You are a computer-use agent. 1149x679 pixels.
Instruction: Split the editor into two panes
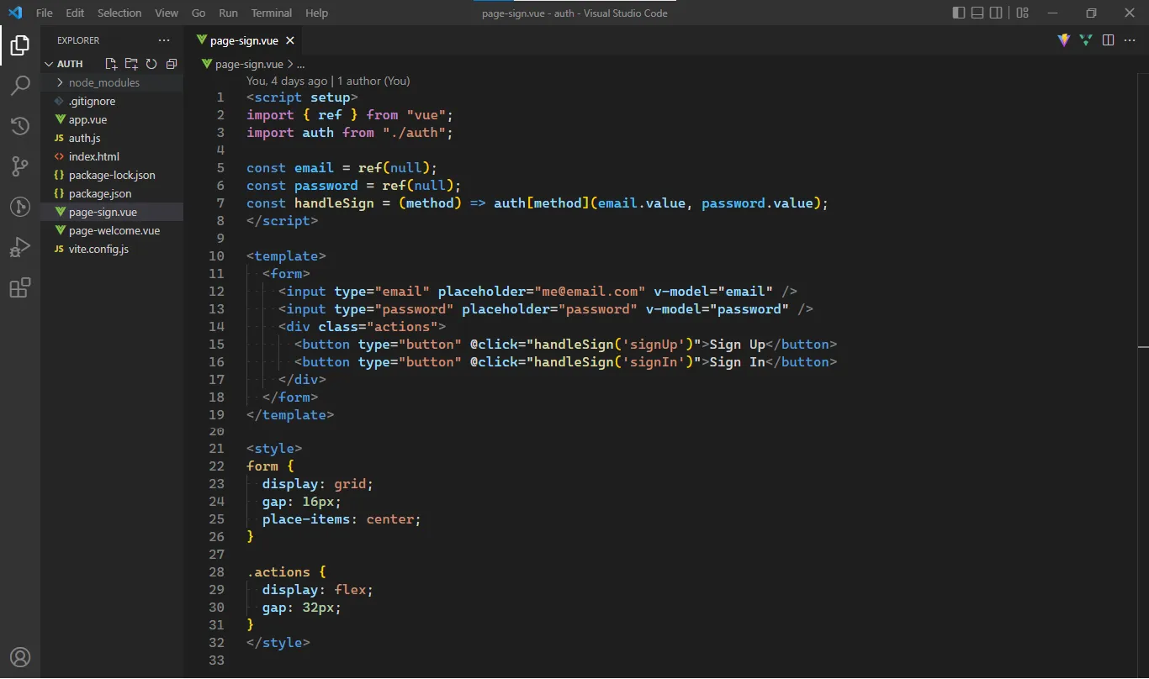pos(1108,39)
